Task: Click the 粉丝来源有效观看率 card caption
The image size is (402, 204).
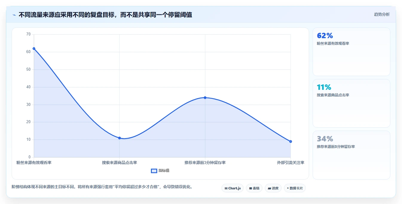Action: 333,44
